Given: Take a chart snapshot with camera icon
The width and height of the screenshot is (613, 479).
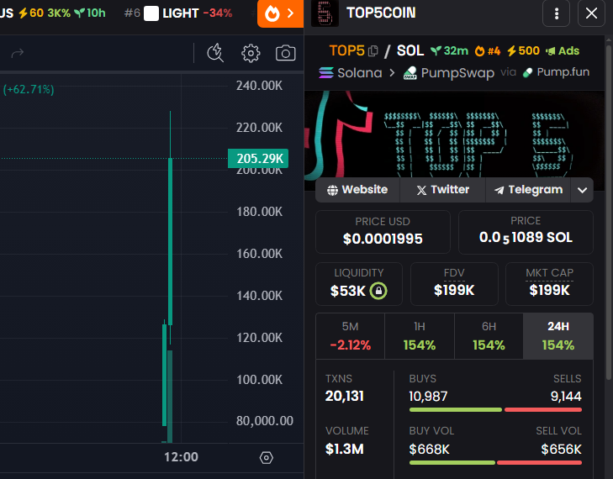Looking at the screenshot, I should (x=285, y=53).
